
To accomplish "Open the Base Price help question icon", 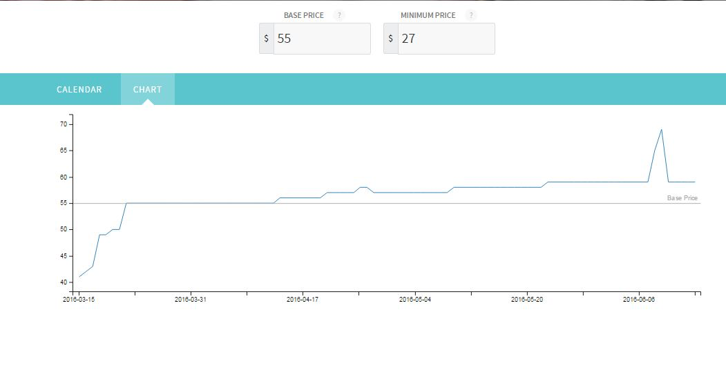I will [339, 15].
